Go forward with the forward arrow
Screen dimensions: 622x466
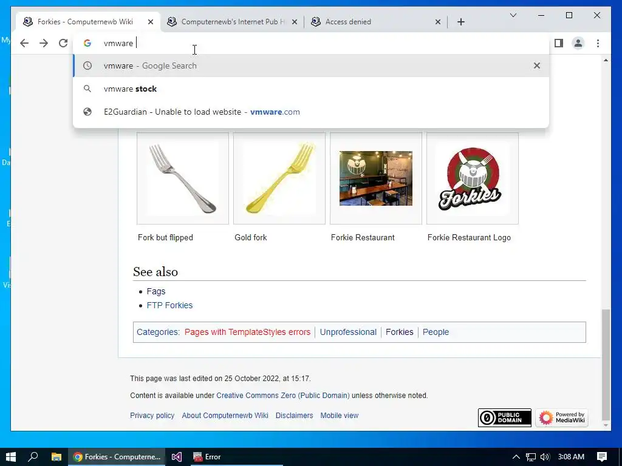pyautogui.click(x=44, y=43)
